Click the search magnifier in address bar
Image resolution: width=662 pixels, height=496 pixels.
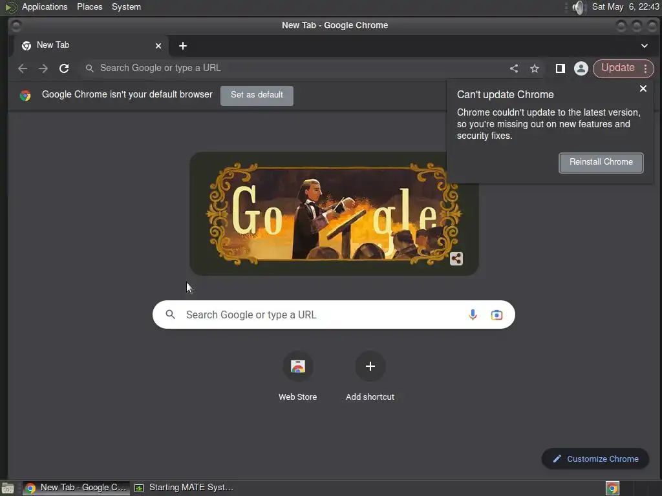(89, 68)
